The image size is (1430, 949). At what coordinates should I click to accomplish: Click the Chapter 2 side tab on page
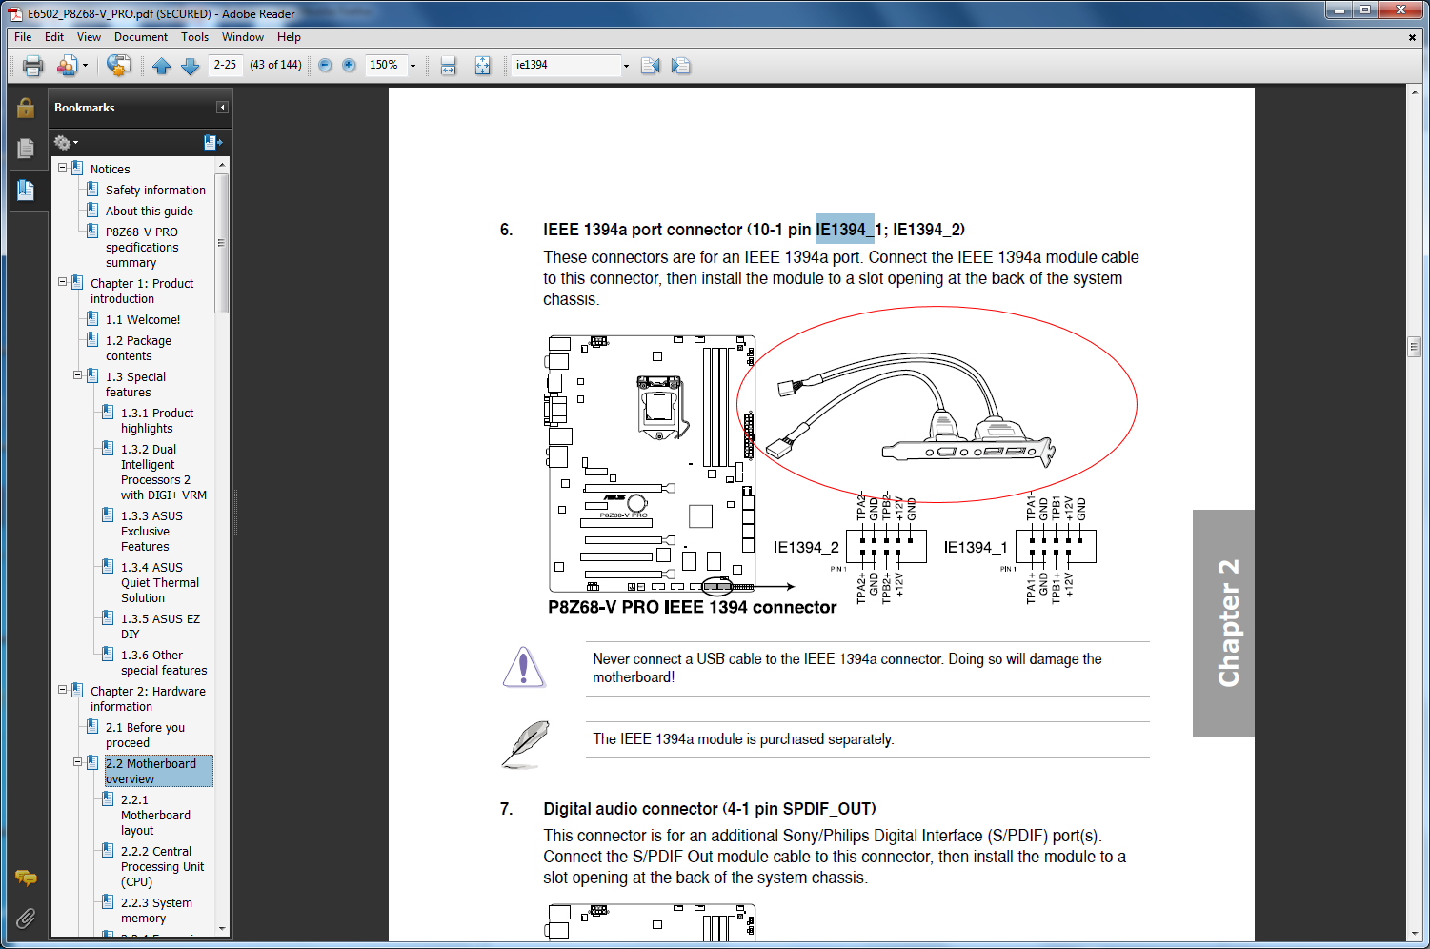pyautogui.click(x=1223, y=623)
